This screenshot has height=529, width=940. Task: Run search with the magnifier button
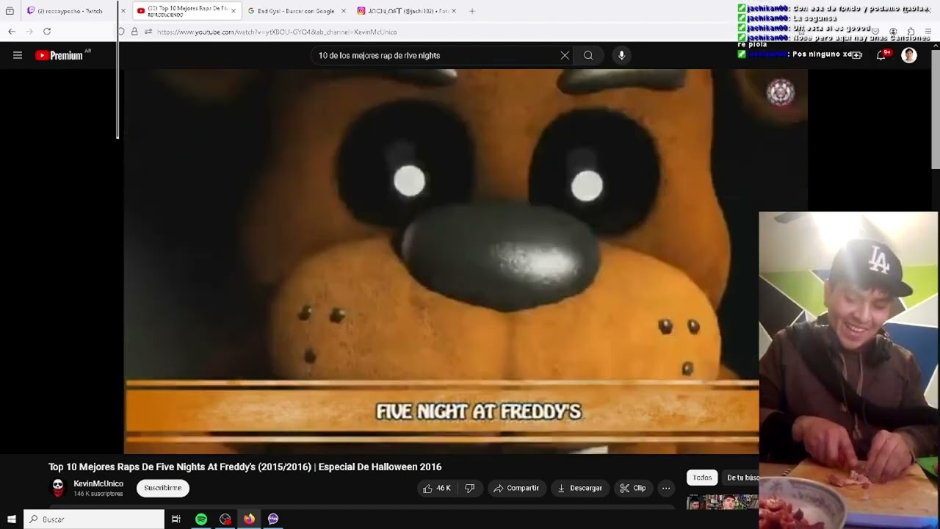click(x=588, y=55)
